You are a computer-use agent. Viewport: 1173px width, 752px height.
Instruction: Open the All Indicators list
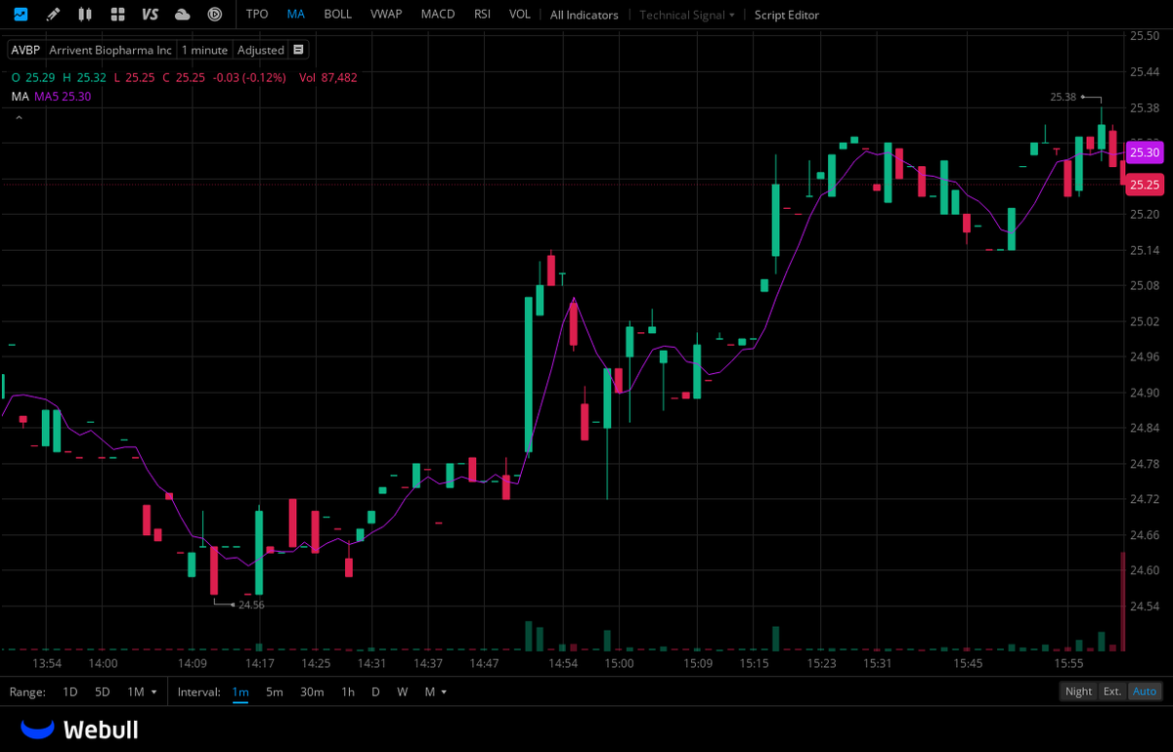click(x=585, y=15)
